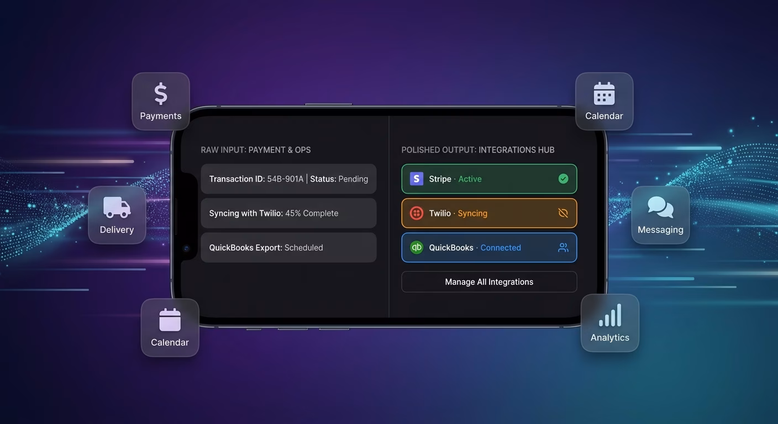Click the users icon on QuickBooks row
The width and height of the screenshot is (778, 424).
563,247
